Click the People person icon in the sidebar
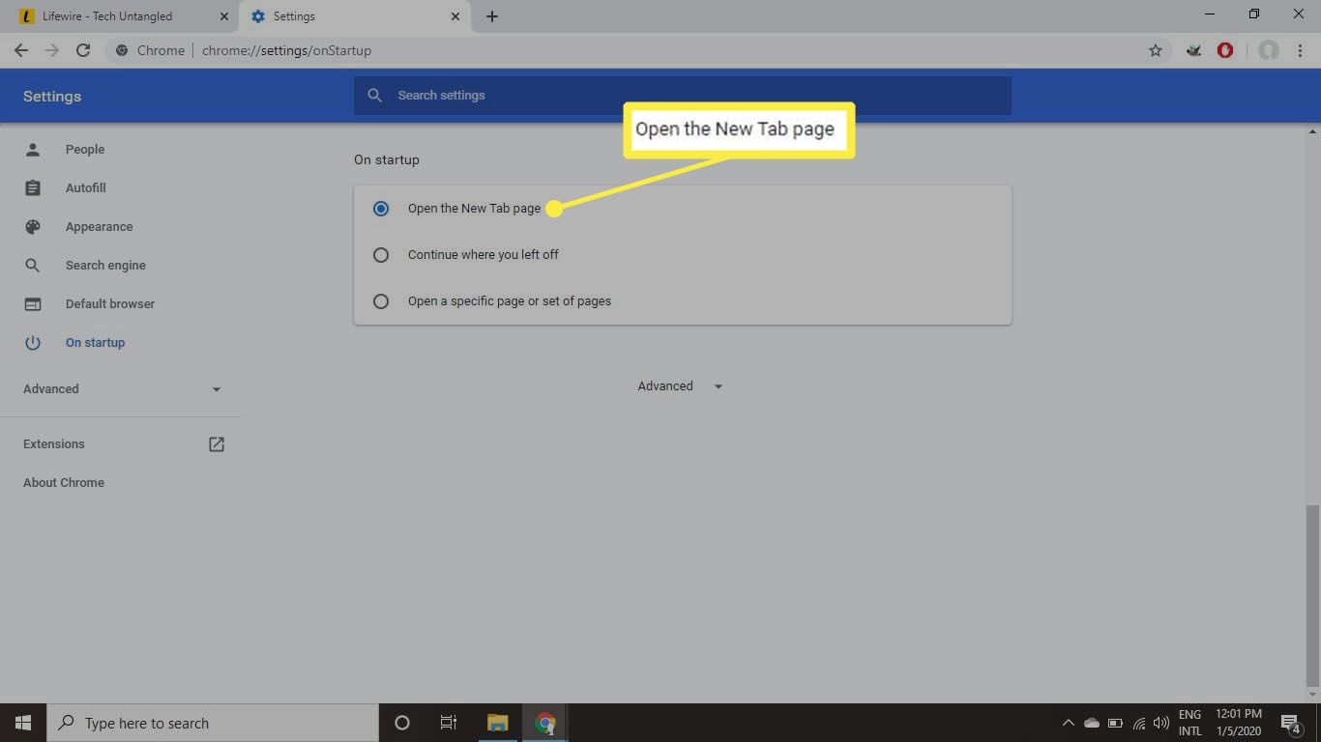Screen dimensions: 1321x742 [33, 149]
